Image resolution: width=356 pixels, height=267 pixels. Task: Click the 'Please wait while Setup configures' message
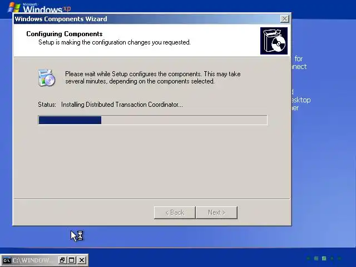click(153, 77)
